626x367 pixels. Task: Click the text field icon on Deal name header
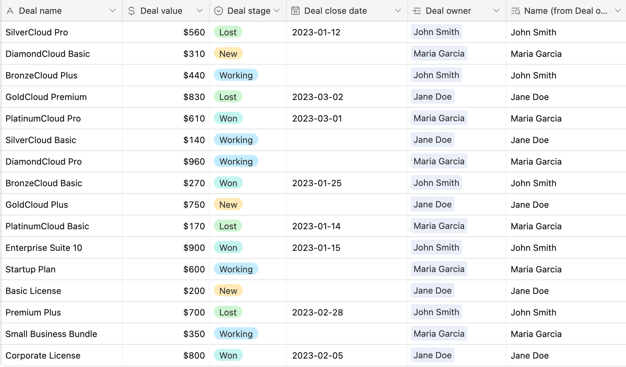(x=10, y=10)
